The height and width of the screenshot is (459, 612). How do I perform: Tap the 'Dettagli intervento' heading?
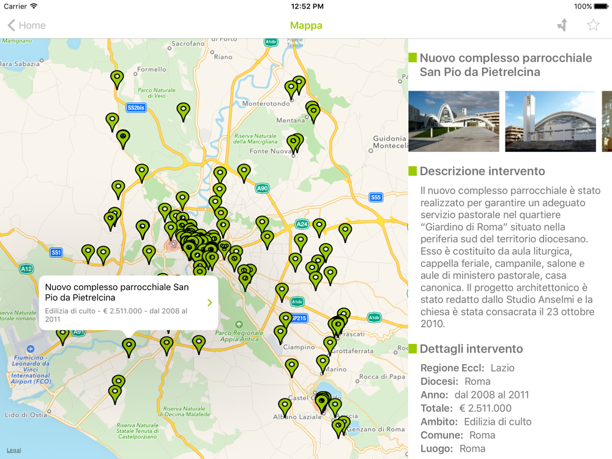[x=471, y=349]
